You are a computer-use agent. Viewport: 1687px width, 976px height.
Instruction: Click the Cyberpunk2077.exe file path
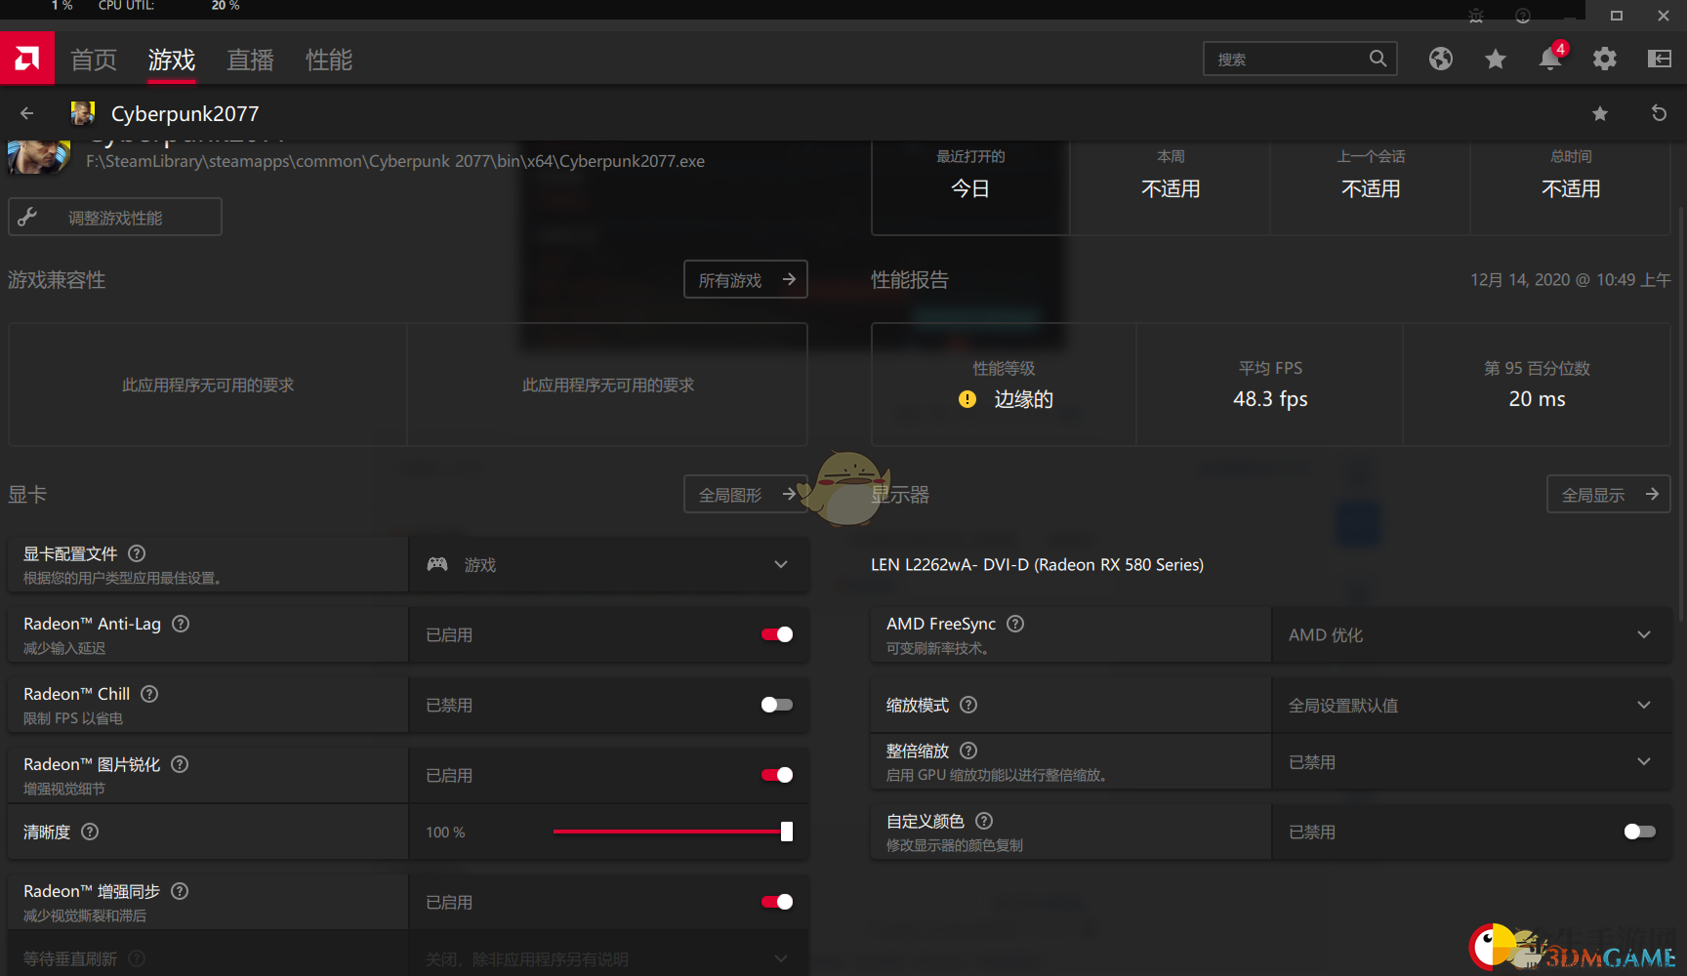click(x=395, y=161)
